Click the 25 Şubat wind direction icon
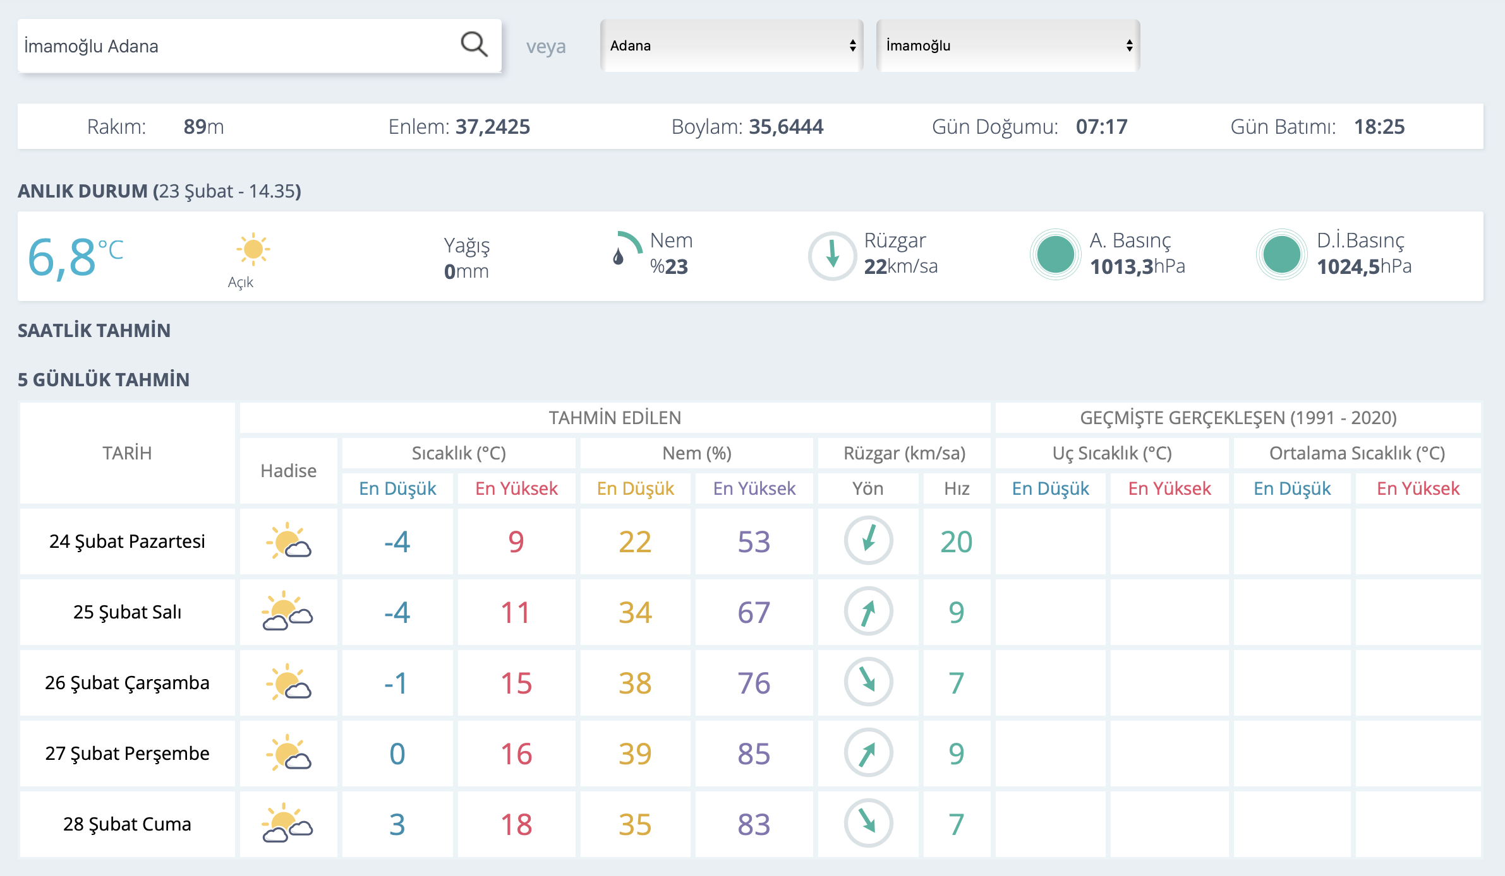The height and width of the screenshot is (876, 1505). pos(868,612)
